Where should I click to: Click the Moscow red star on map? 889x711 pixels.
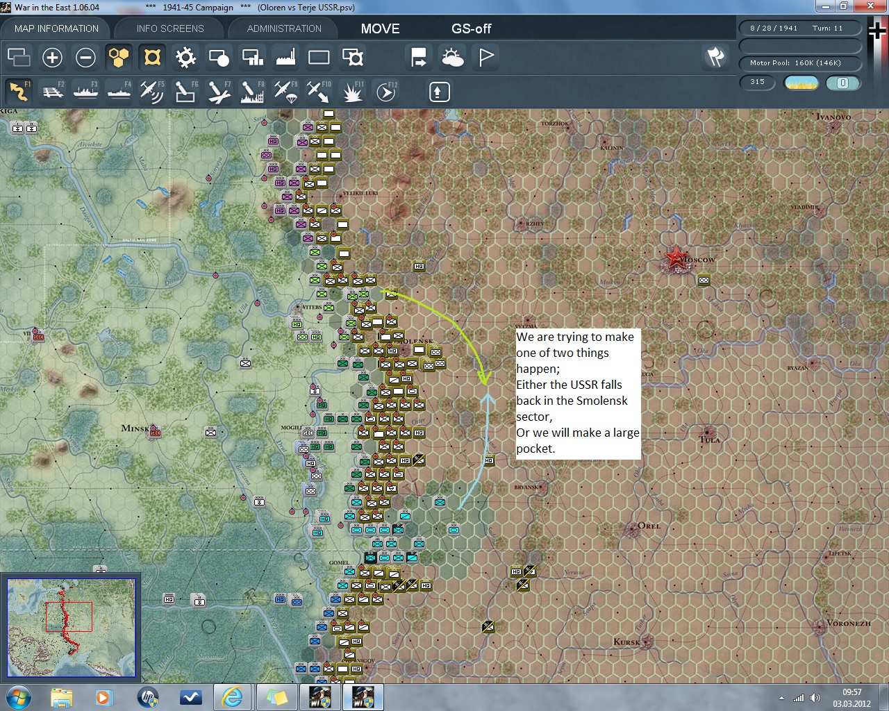676,258
